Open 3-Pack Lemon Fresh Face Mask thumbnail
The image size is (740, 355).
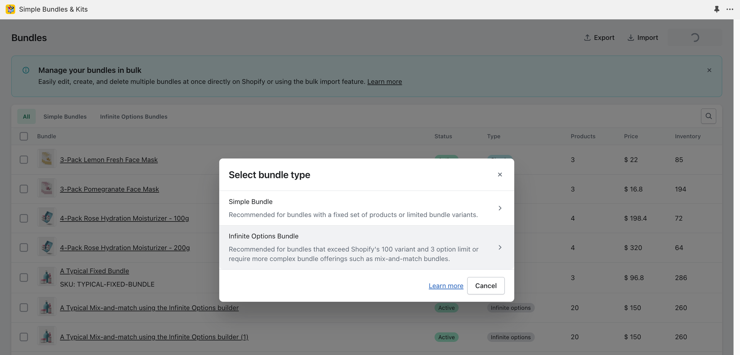click(x=47, y=159)
